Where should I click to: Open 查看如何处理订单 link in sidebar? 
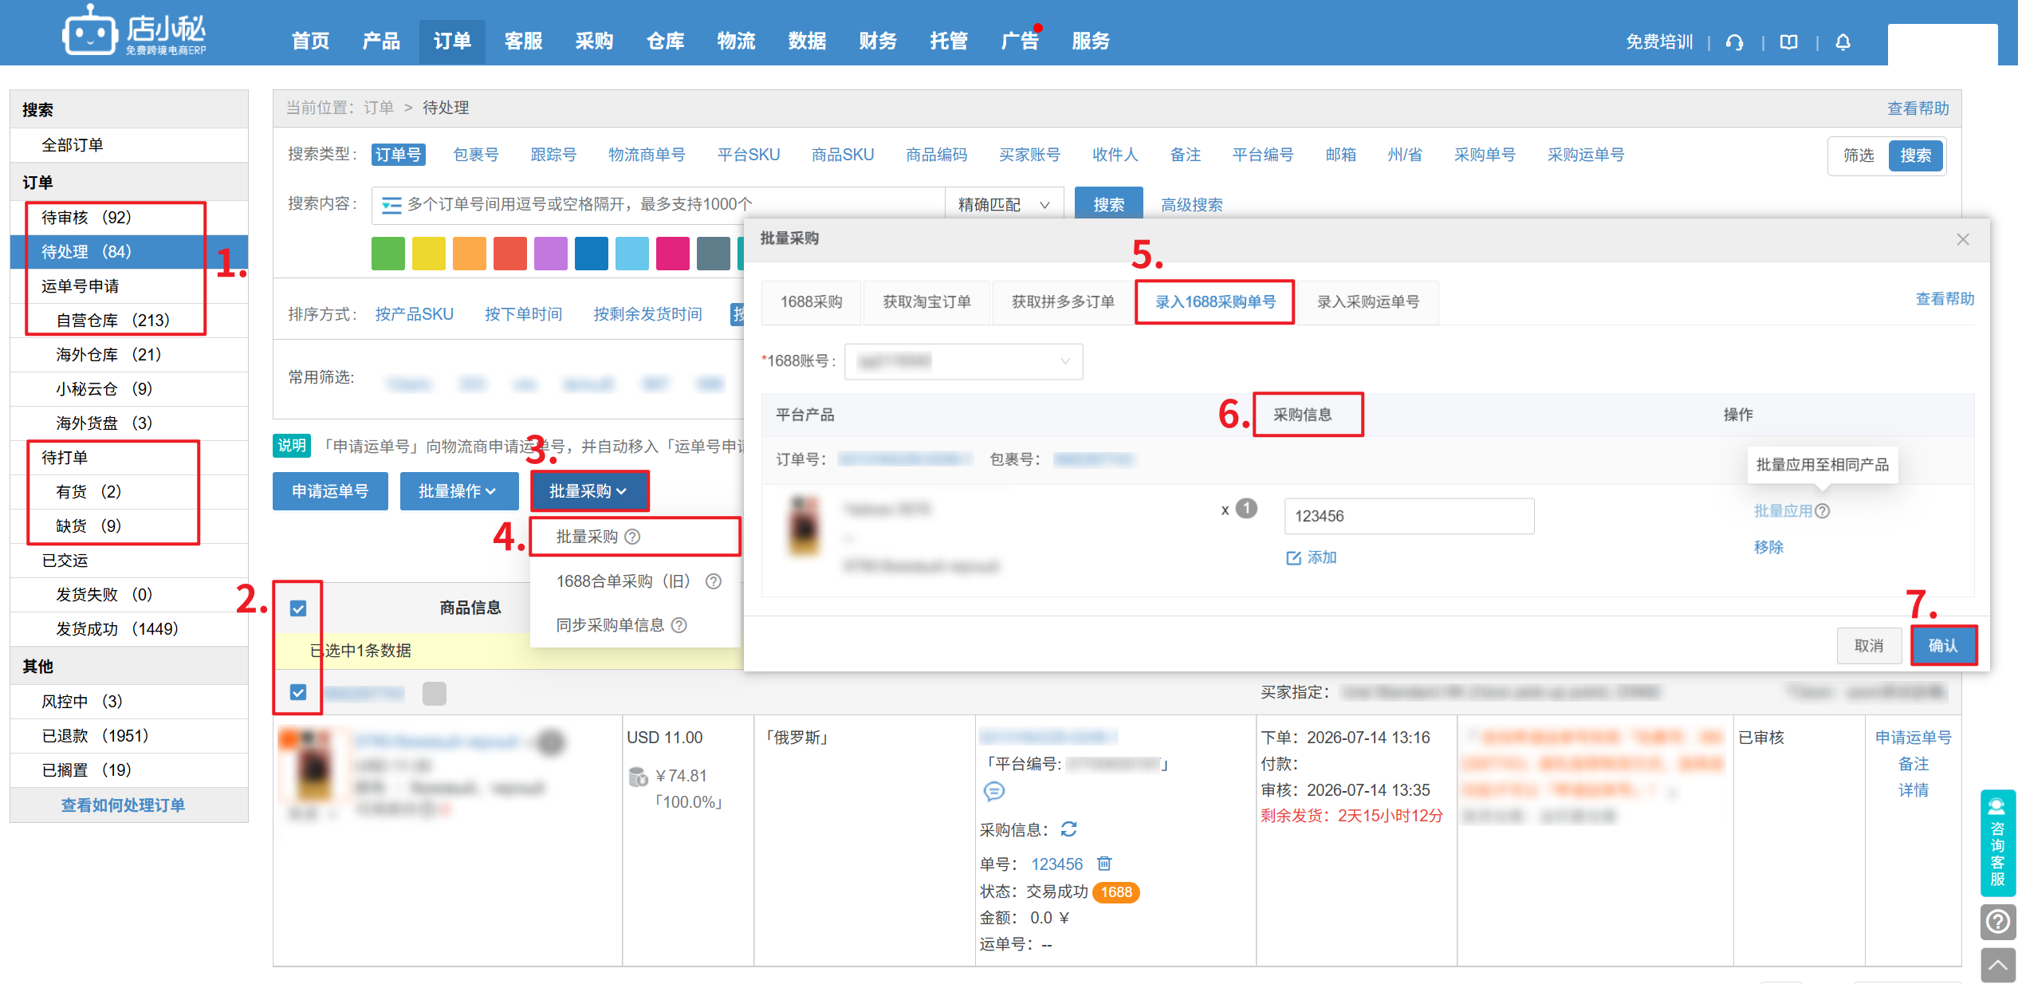click(123, 805)
